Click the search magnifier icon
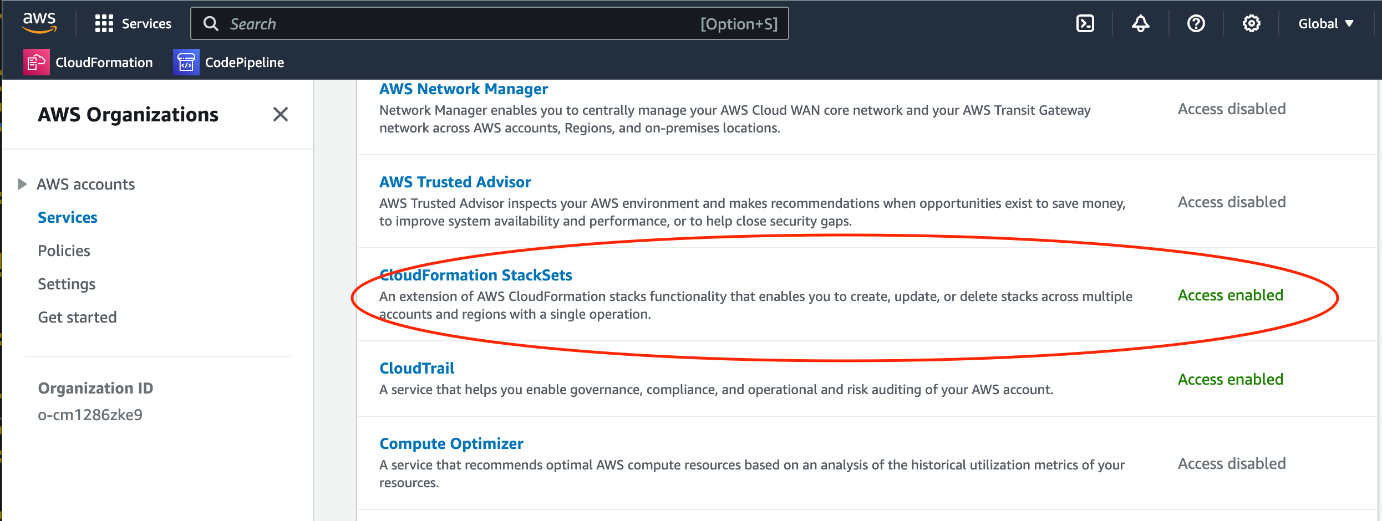1382x521 pixels. tap(211, 24)
